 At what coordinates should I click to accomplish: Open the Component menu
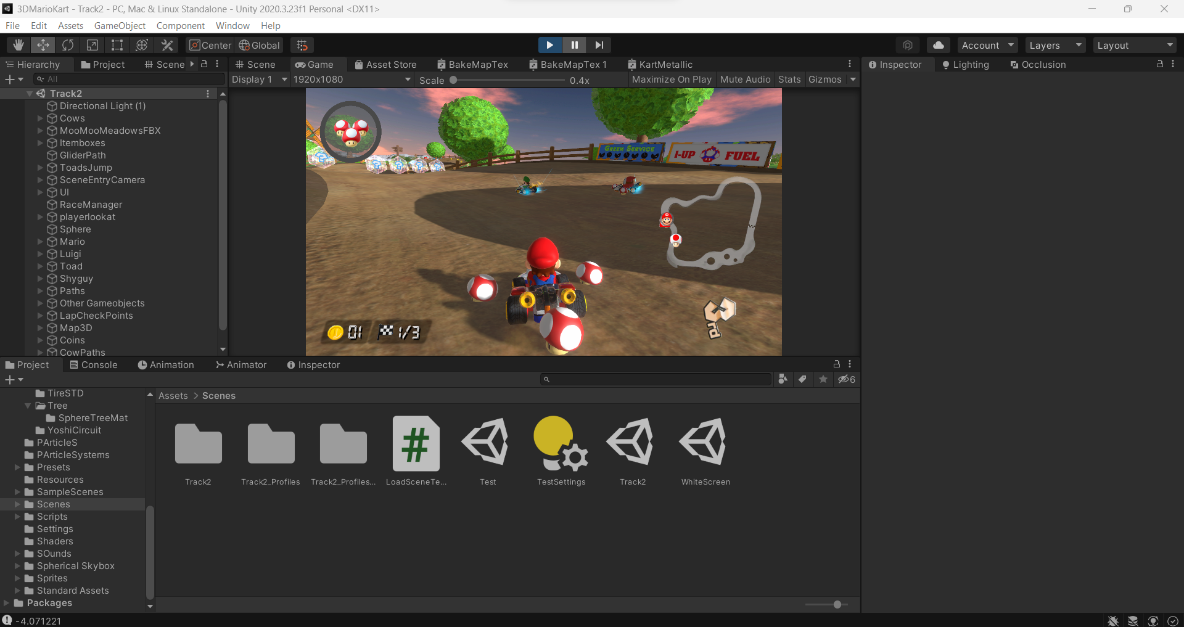tap(180, 25)
